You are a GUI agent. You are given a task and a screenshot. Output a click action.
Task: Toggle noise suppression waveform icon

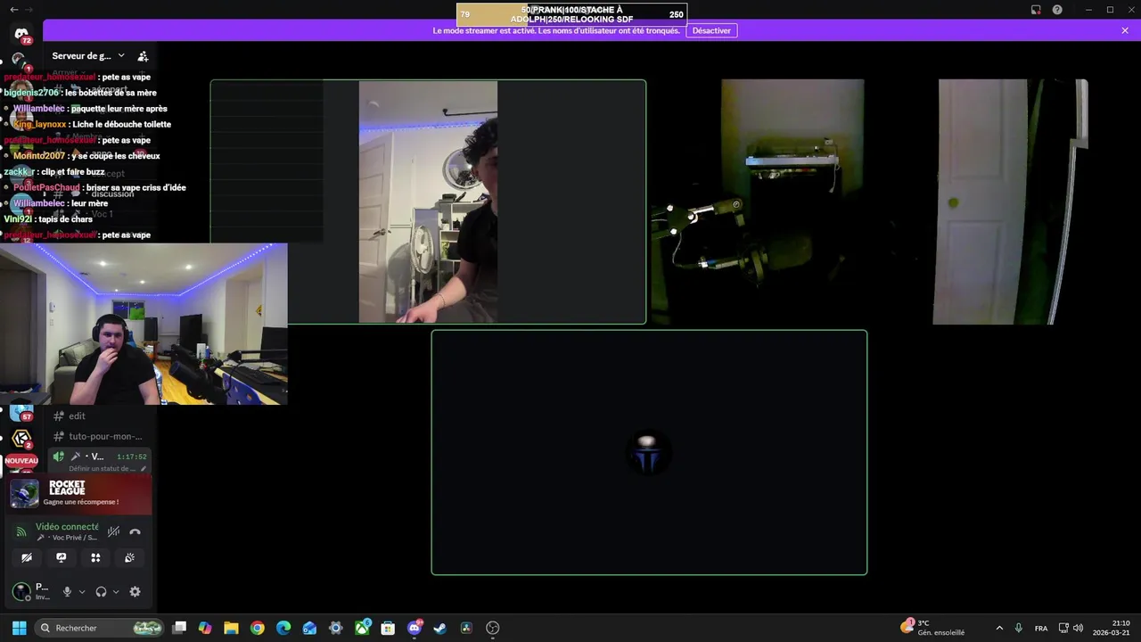pyautogui.click(x=113, y=531)
